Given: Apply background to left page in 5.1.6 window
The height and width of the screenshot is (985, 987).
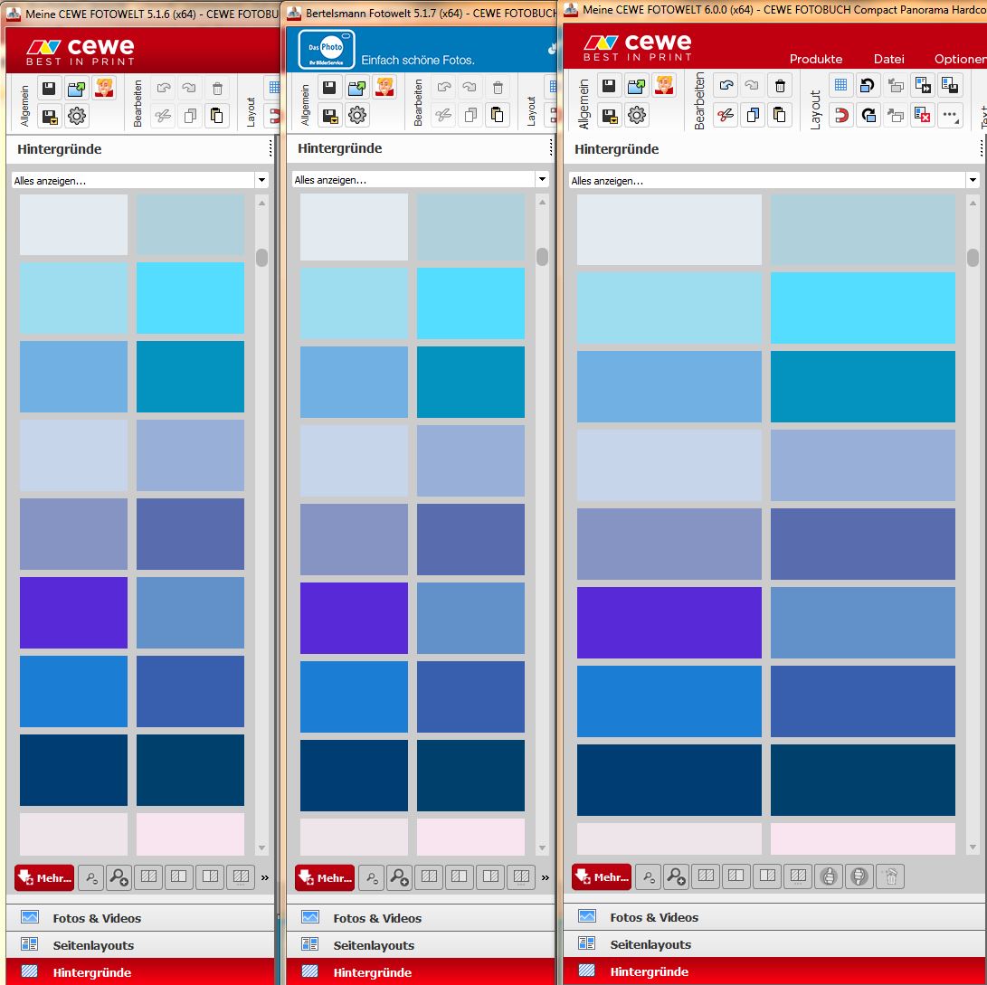Looking at the screenshot, I should point(179,877).
